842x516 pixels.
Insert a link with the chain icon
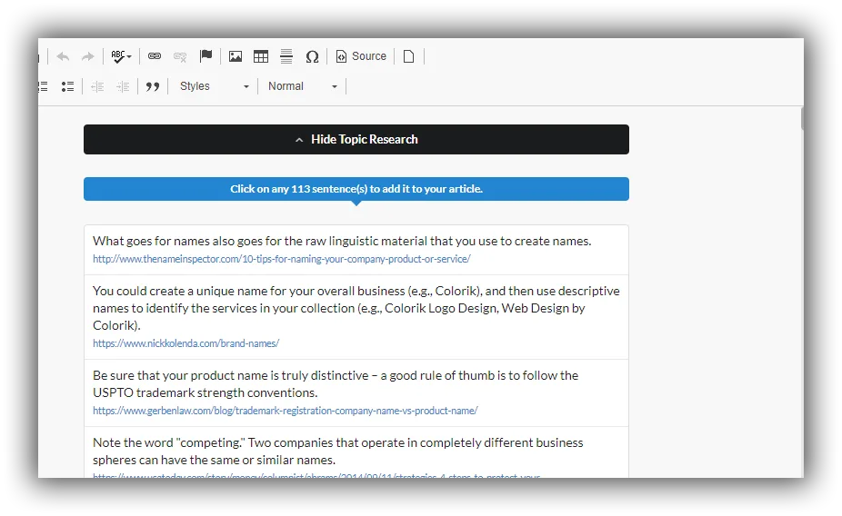click(x=155, y=55)
